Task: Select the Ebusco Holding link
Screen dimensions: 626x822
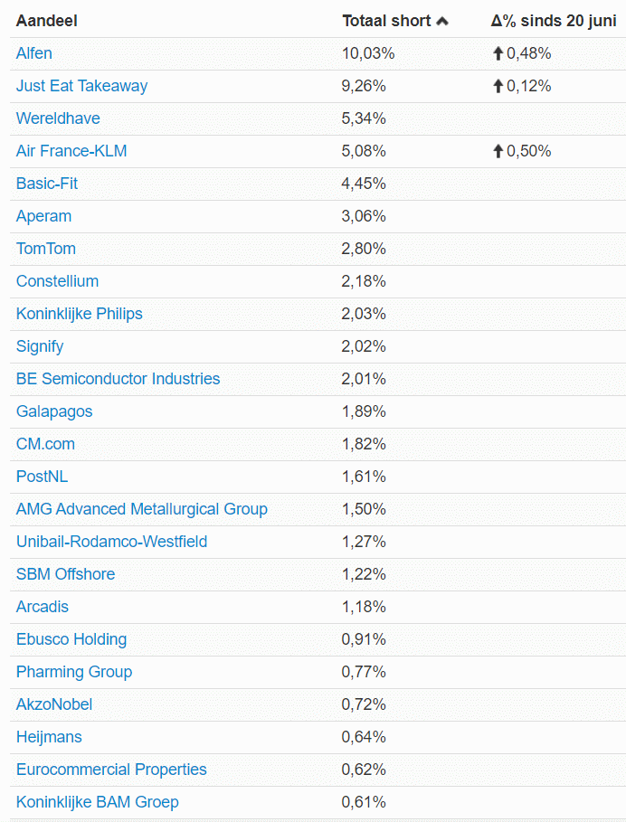Action: pos(71,639)
